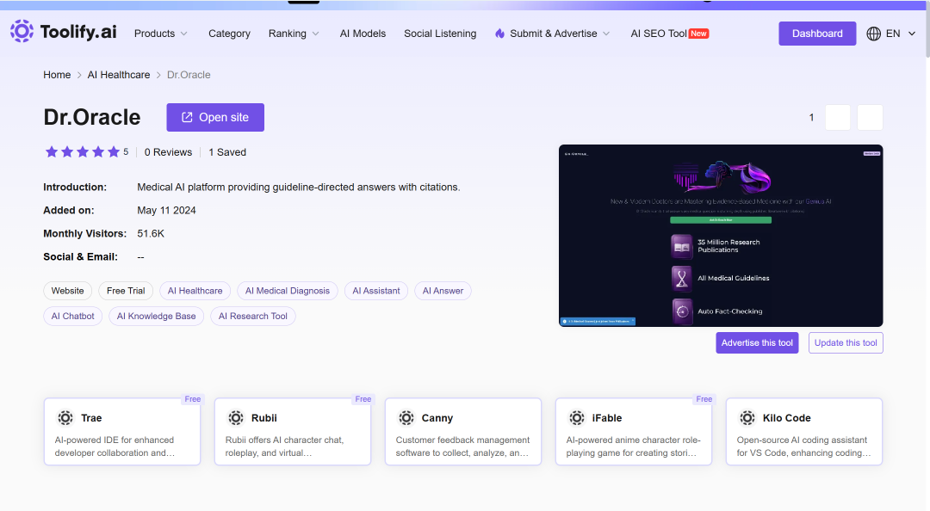Click the Canny card description text
Screen dimensions: 930x511
click(x=462, y=446)
